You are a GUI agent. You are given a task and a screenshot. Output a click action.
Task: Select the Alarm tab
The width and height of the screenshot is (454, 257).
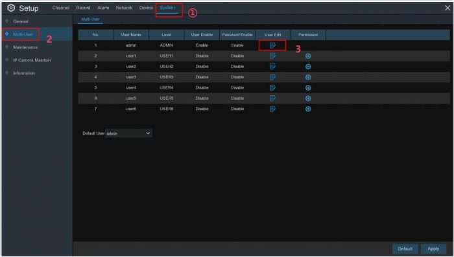click(103, 8)
